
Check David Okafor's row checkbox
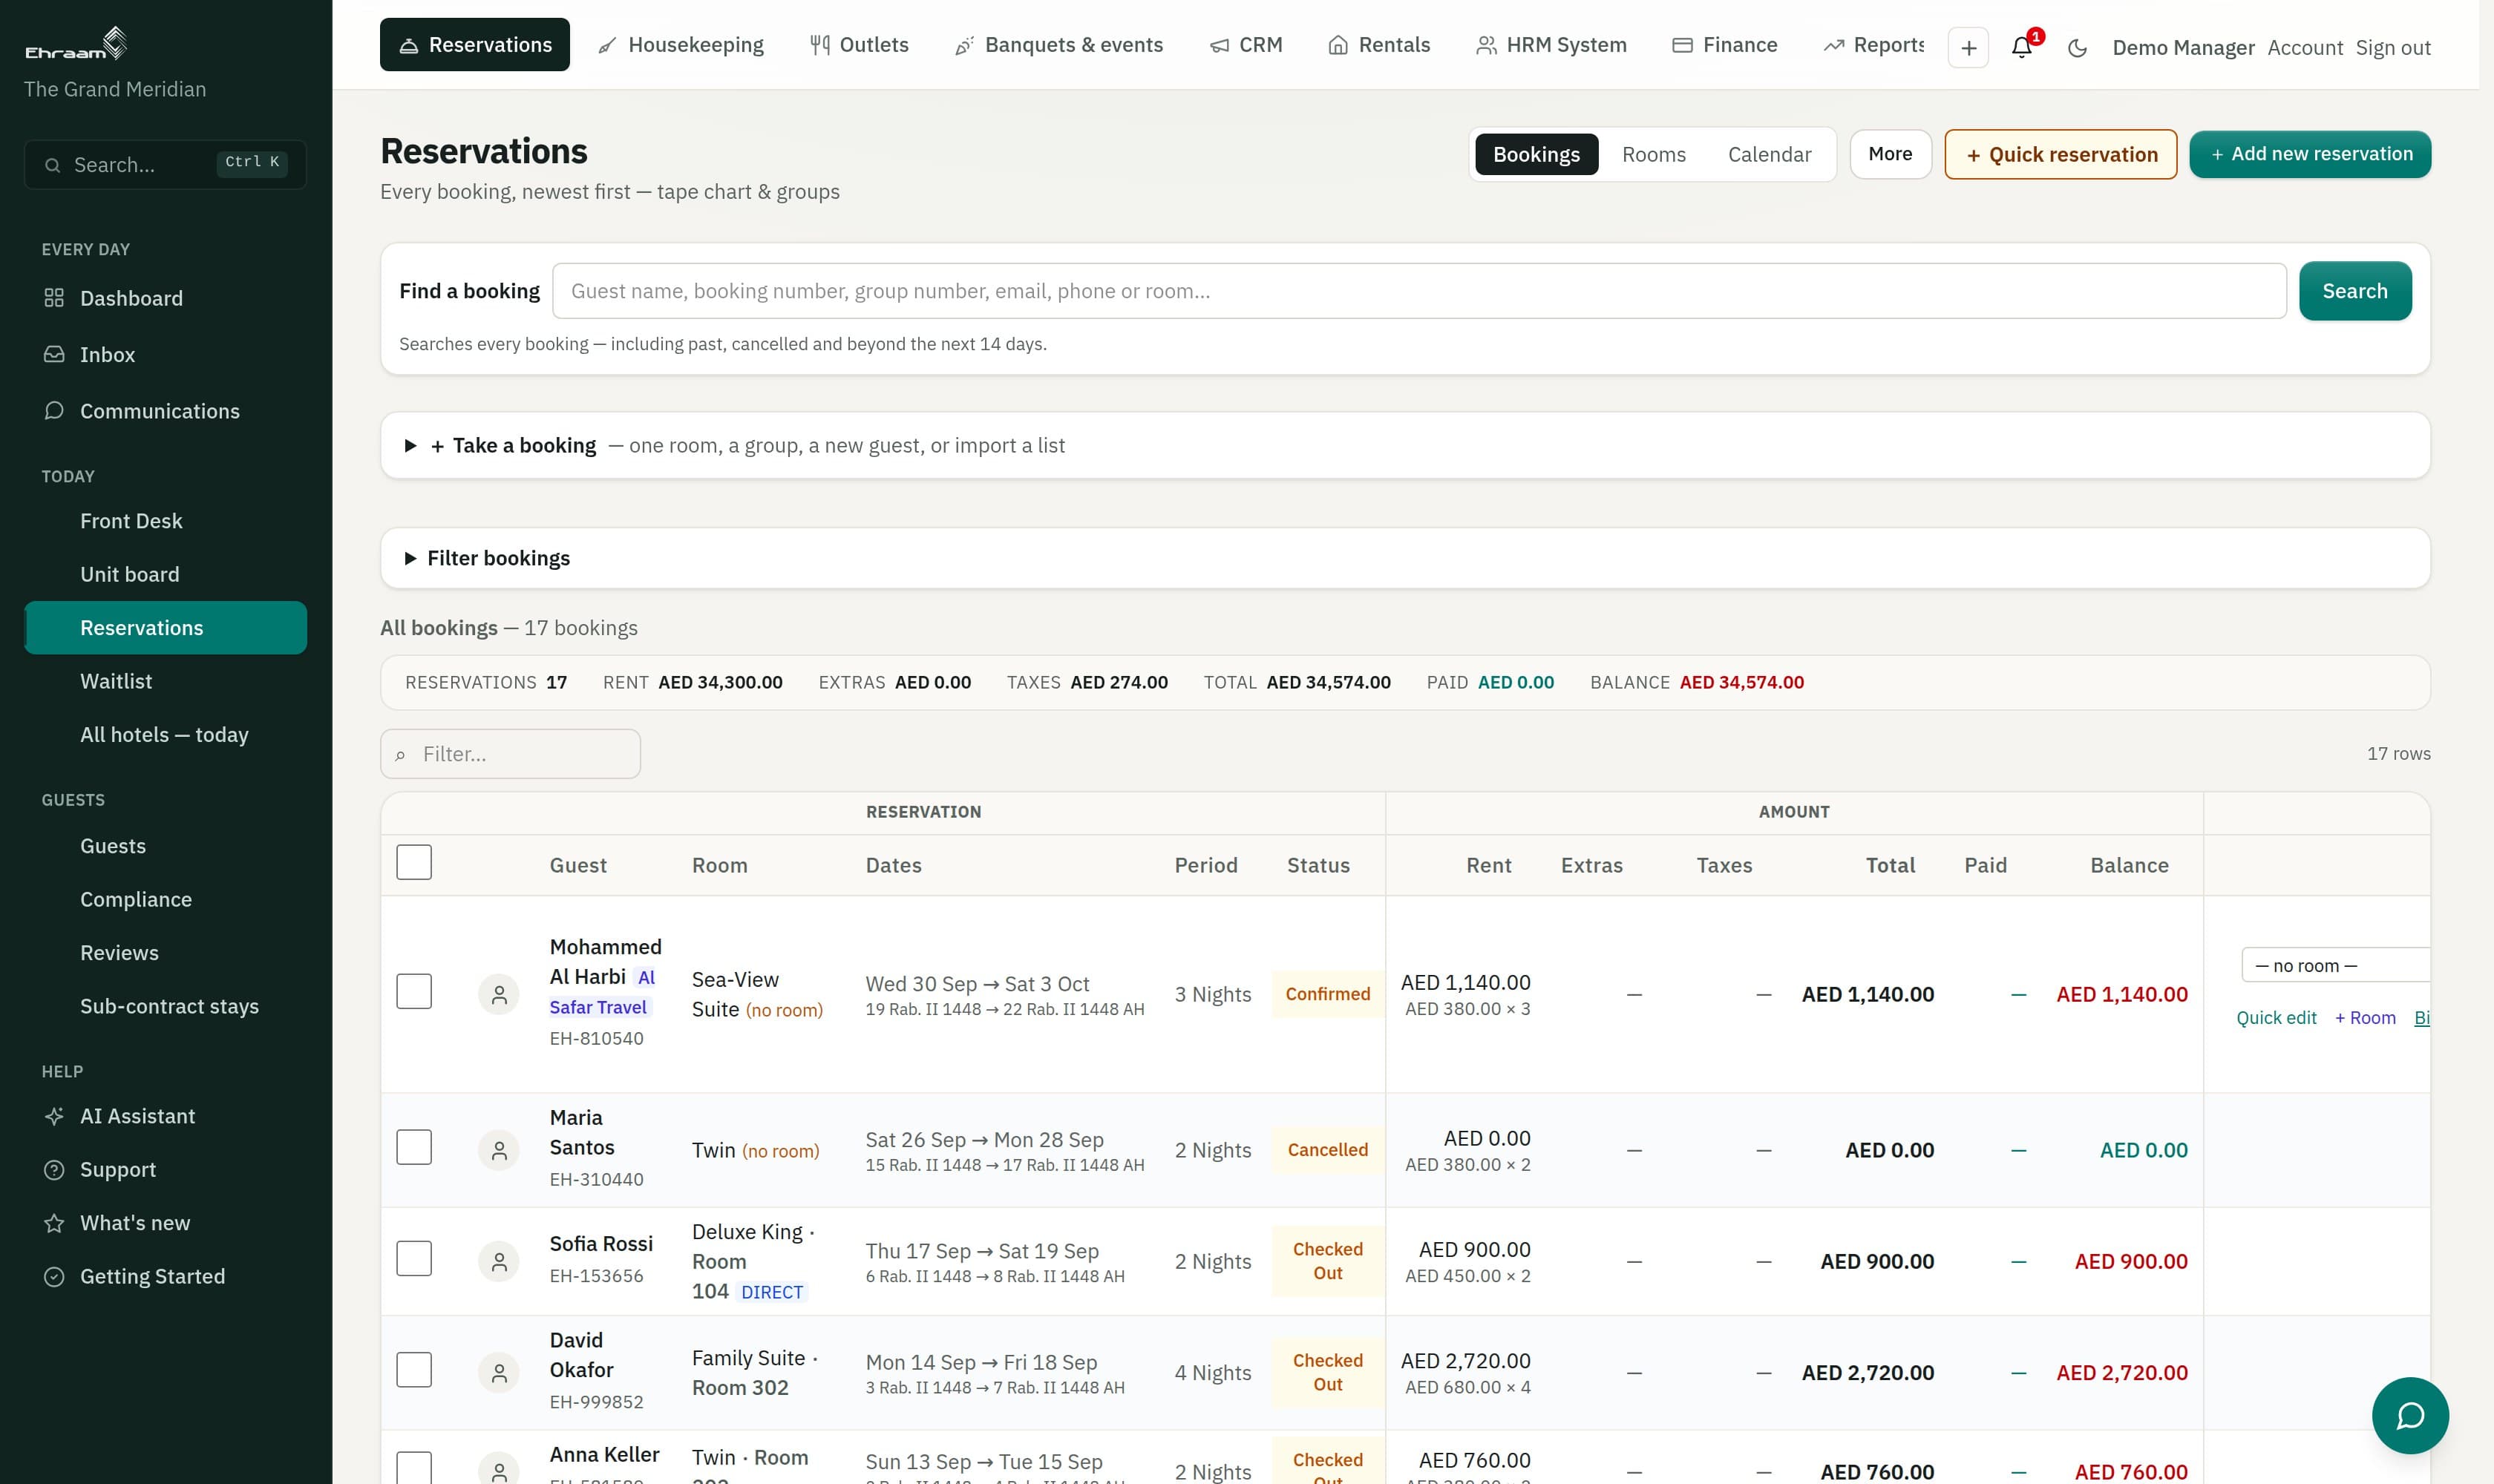pyautogui.click(x=413, y=1370)
